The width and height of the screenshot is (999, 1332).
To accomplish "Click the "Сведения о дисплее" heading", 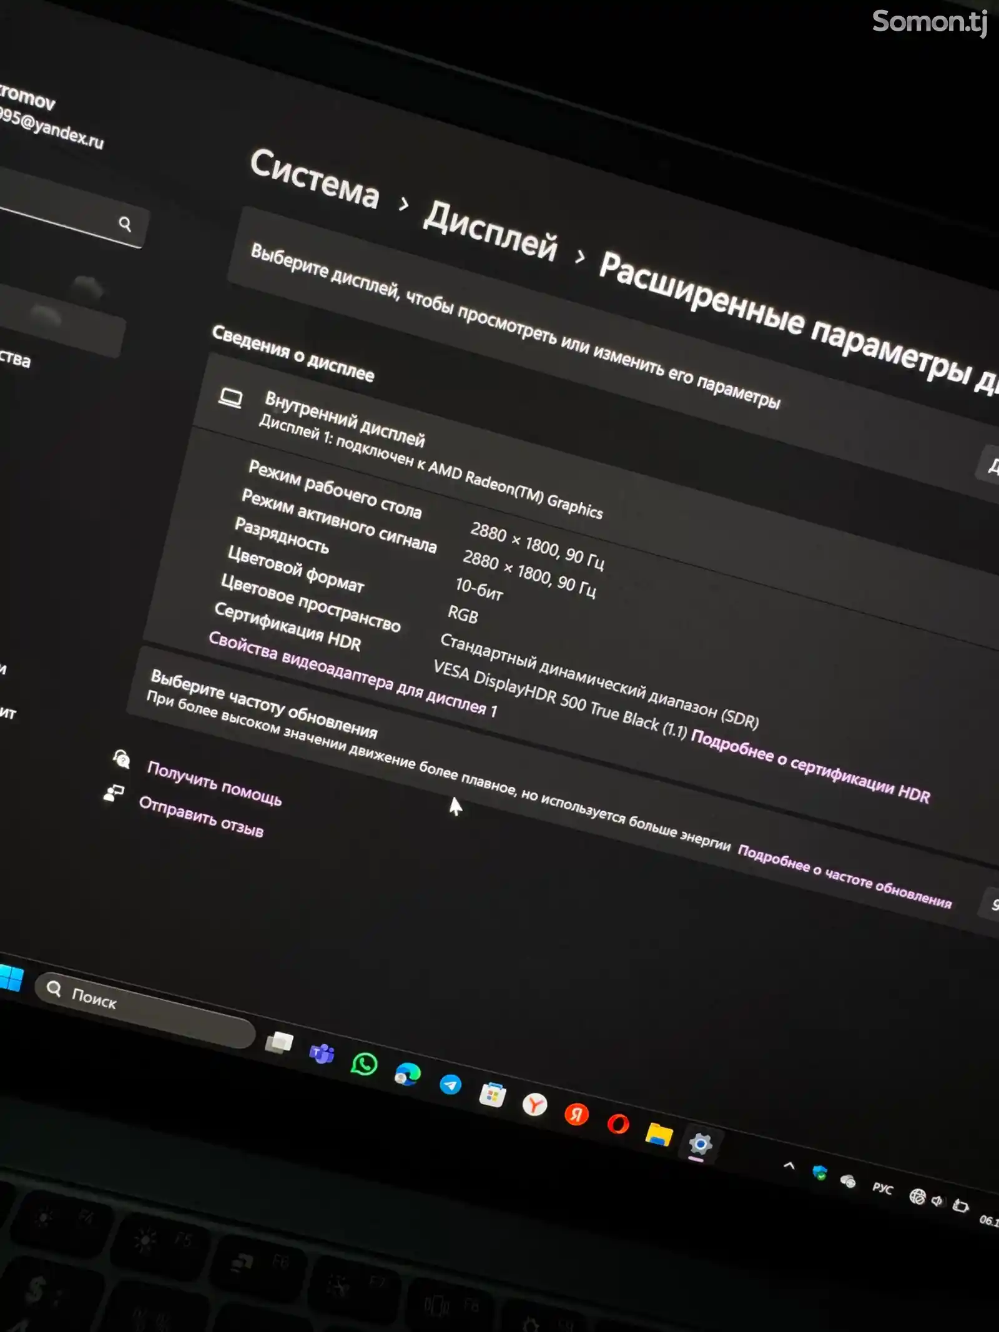I will point(293,353).
